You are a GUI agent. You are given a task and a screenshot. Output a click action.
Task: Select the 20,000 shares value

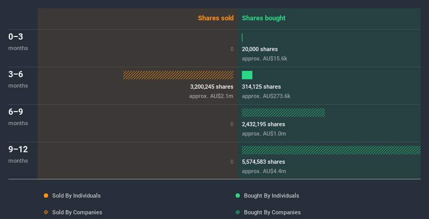coord(260,49)
